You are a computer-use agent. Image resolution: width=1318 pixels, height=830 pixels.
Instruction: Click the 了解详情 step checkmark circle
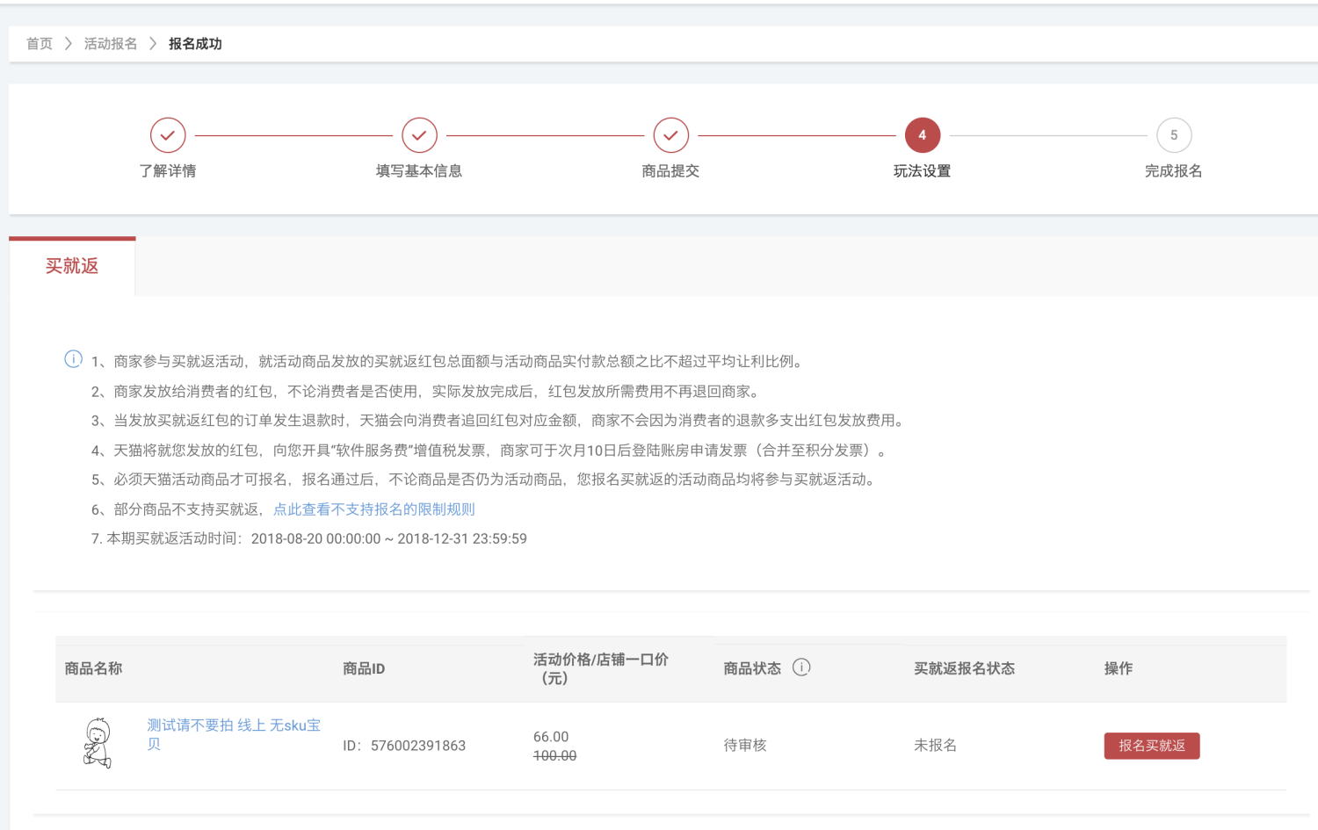(x=168, y=135)
